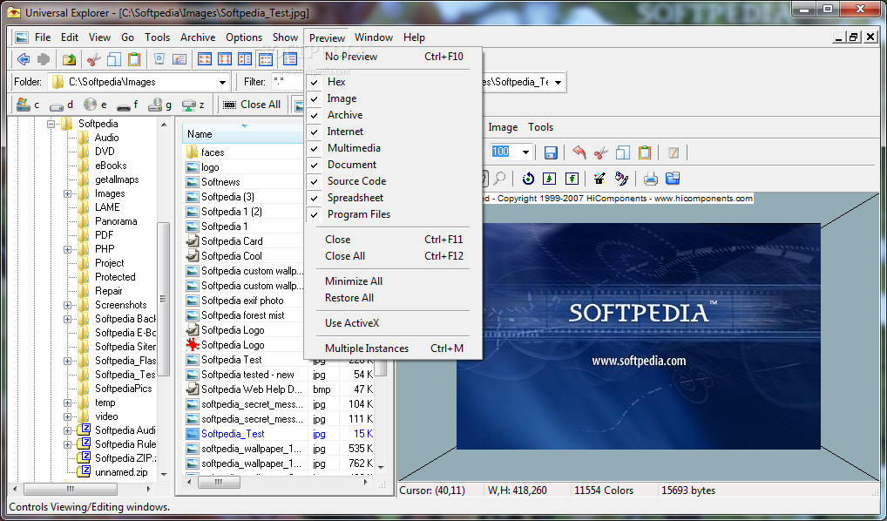Open the preview file path dropdown arrow

pos(559,83)
